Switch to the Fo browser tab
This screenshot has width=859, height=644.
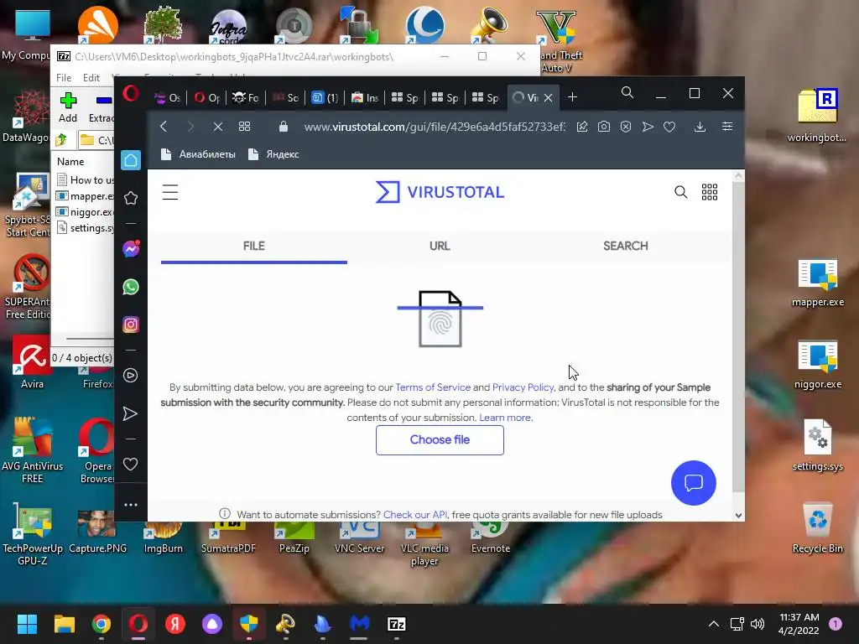click(246, 97)
